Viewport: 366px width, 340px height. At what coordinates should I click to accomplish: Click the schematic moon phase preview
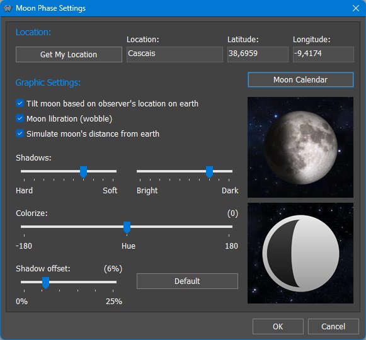300,253
